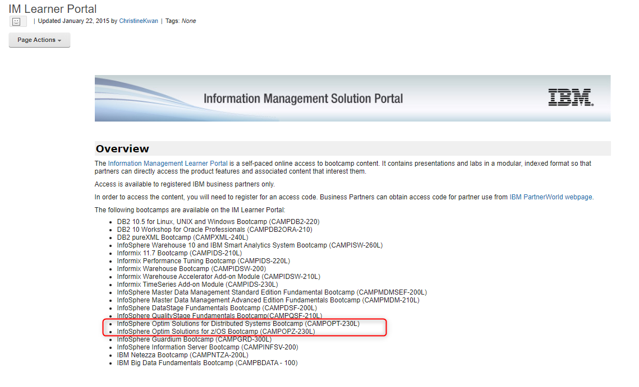Select InfoSphere MDM Standard Edition Fundamental Bootcamp
Screen dimensions: 639x387
(272, 292)
